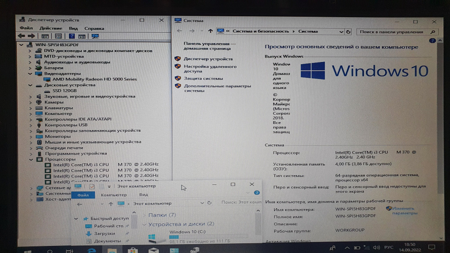The image size is (450, 253).
Task: Click the РУС language indicator
Action: (389, 247)
